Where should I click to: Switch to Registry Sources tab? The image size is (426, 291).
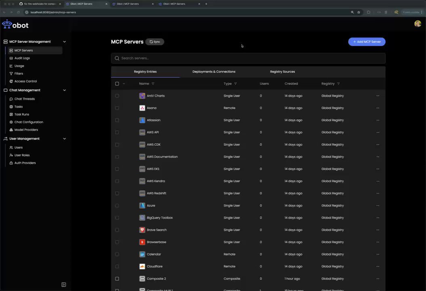[x=282, y=72]
